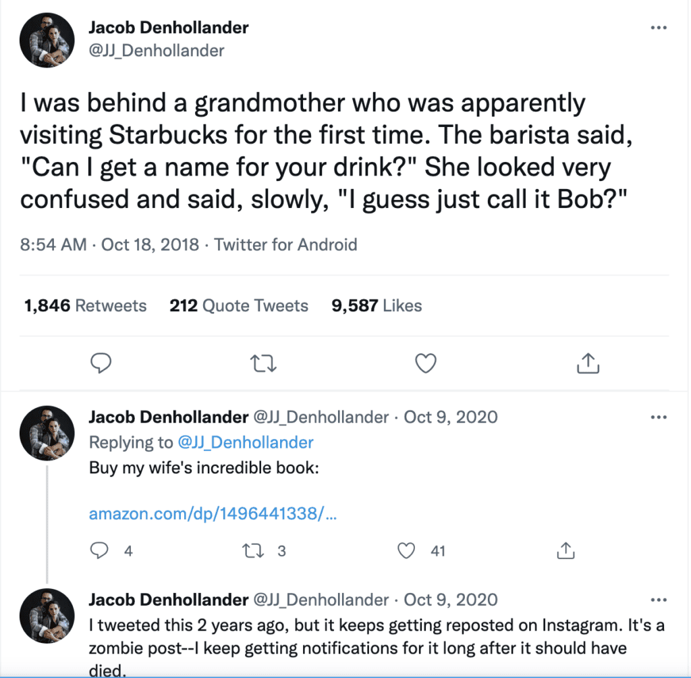Open more options on book reply
The height and width of the screenshot is (678, 691).
coord(658,417)
